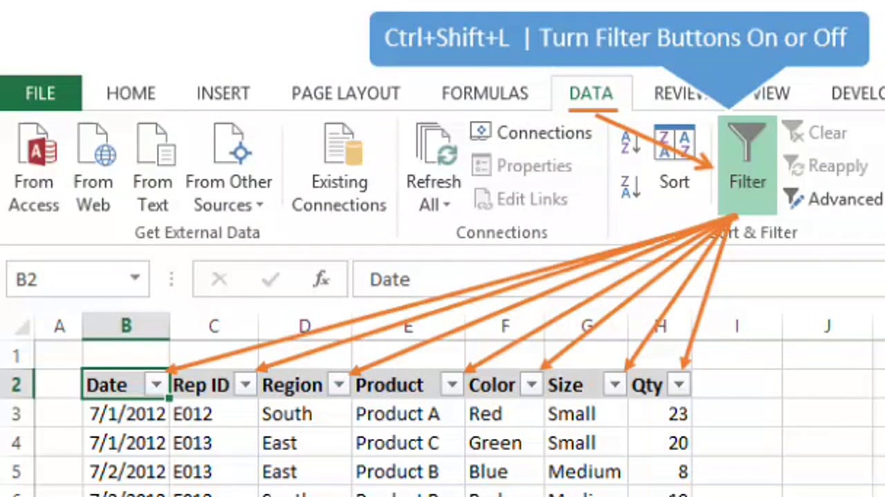The image size is (885, 497).
Task: Click the From Web icon
Action: [x=93, y=168]
